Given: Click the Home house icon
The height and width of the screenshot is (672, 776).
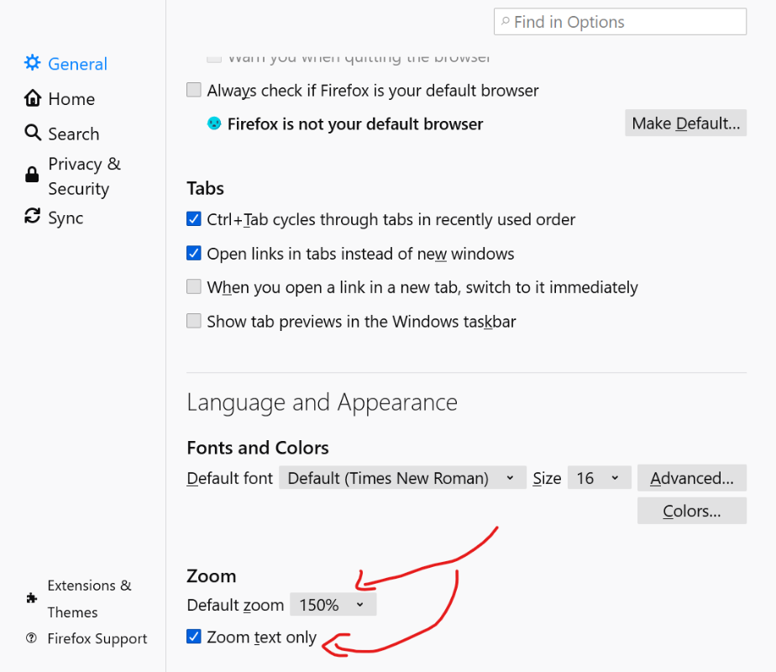Looking at the screenshot, I should [33, 98].
